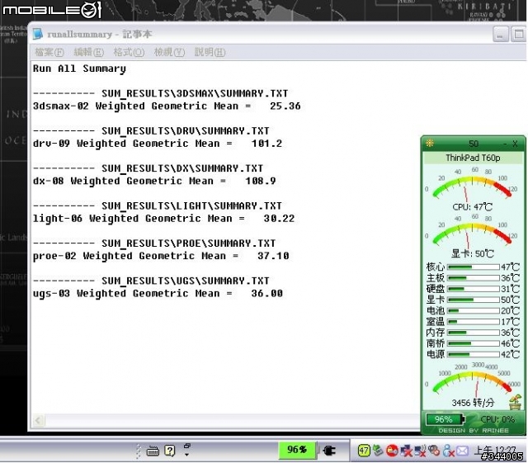Screen dimensions: 528x463
Task: Click the safely remove hardware tray icon
Action: click(378, 450)
